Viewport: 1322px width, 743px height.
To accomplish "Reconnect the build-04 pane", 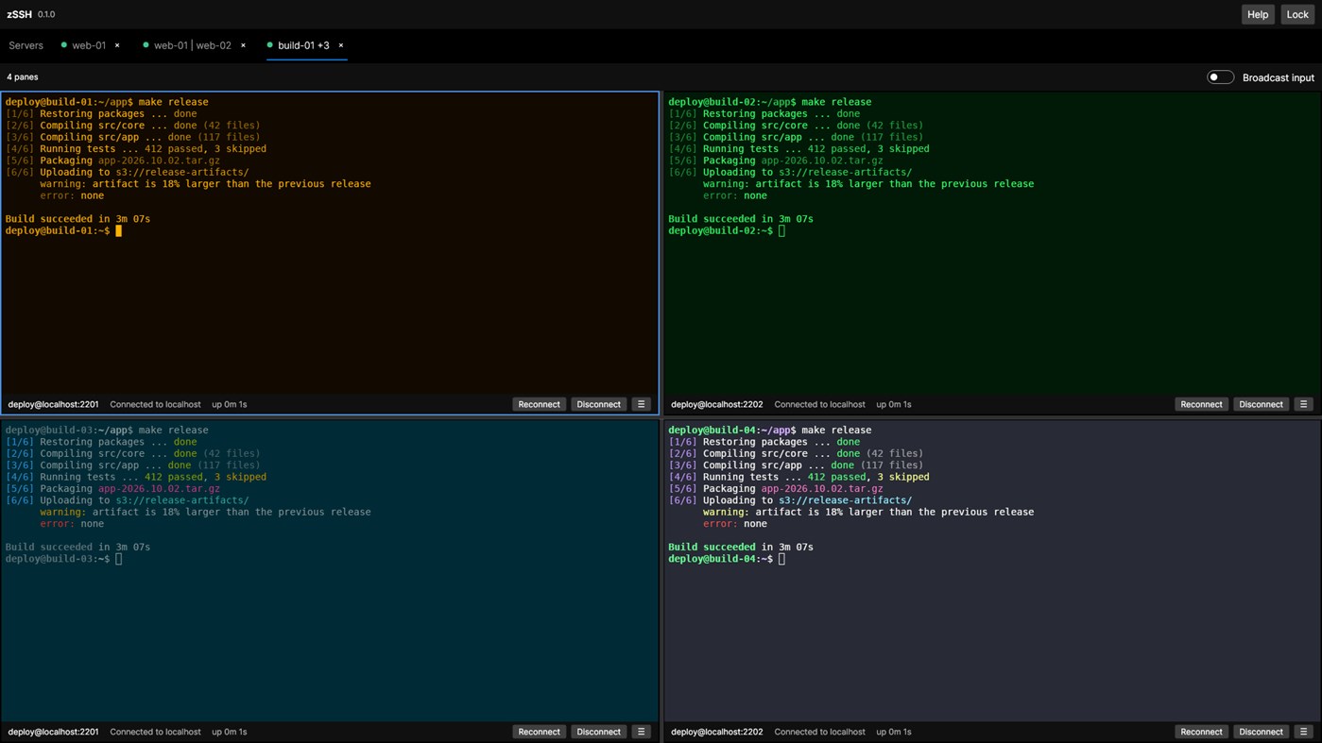I will click(x=1202, y=732).
